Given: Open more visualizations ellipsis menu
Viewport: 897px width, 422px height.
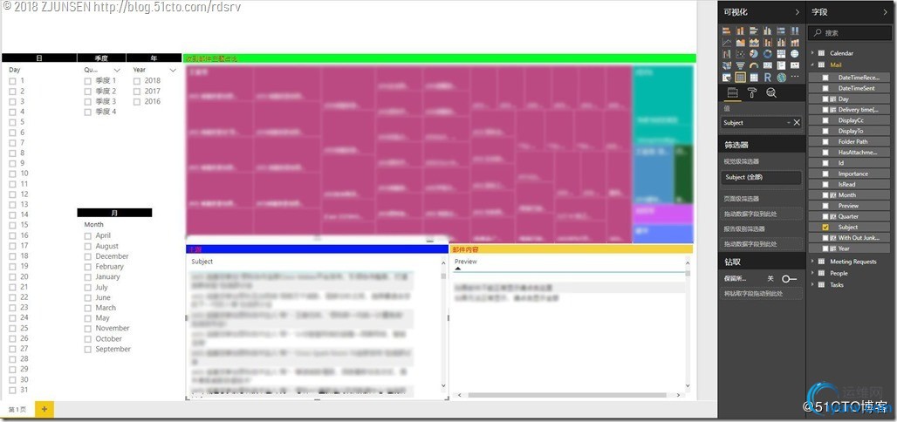Looking at the screenshot, I should 795,77.
